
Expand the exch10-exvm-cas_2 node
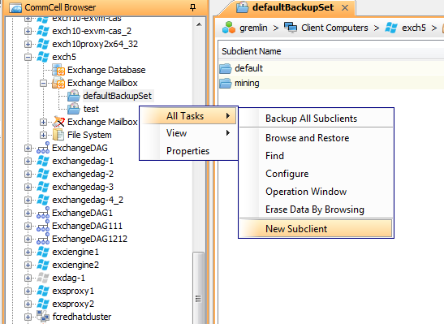28,31
